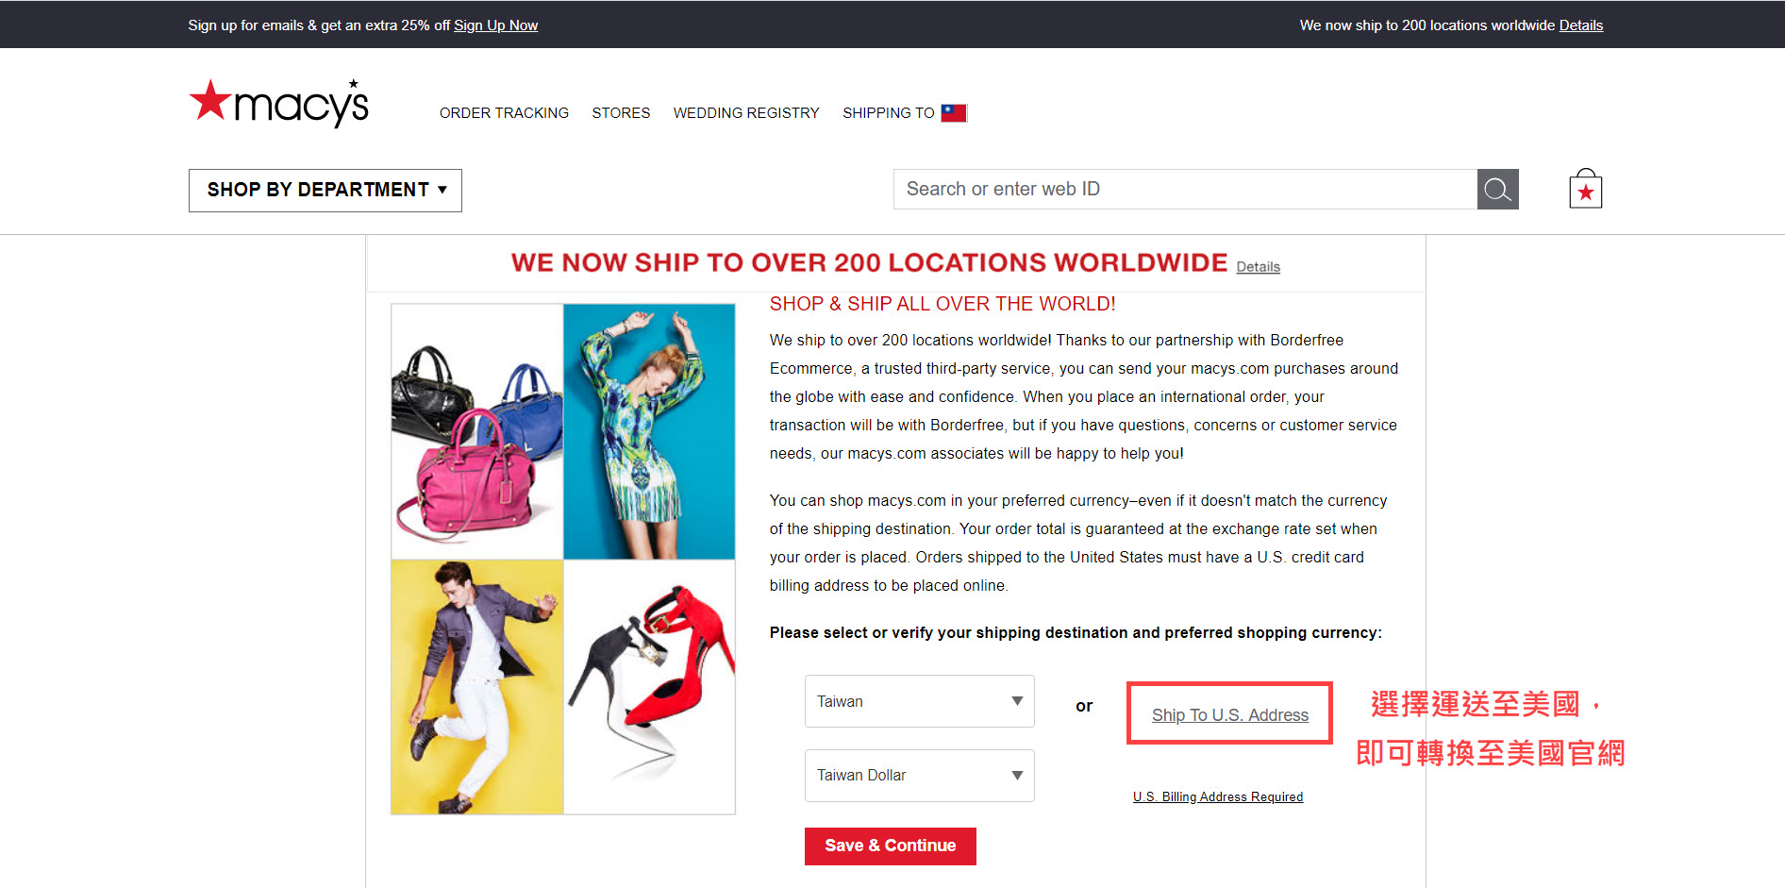
Task: Click the Sign Up Now link
Action: point(495,25)
